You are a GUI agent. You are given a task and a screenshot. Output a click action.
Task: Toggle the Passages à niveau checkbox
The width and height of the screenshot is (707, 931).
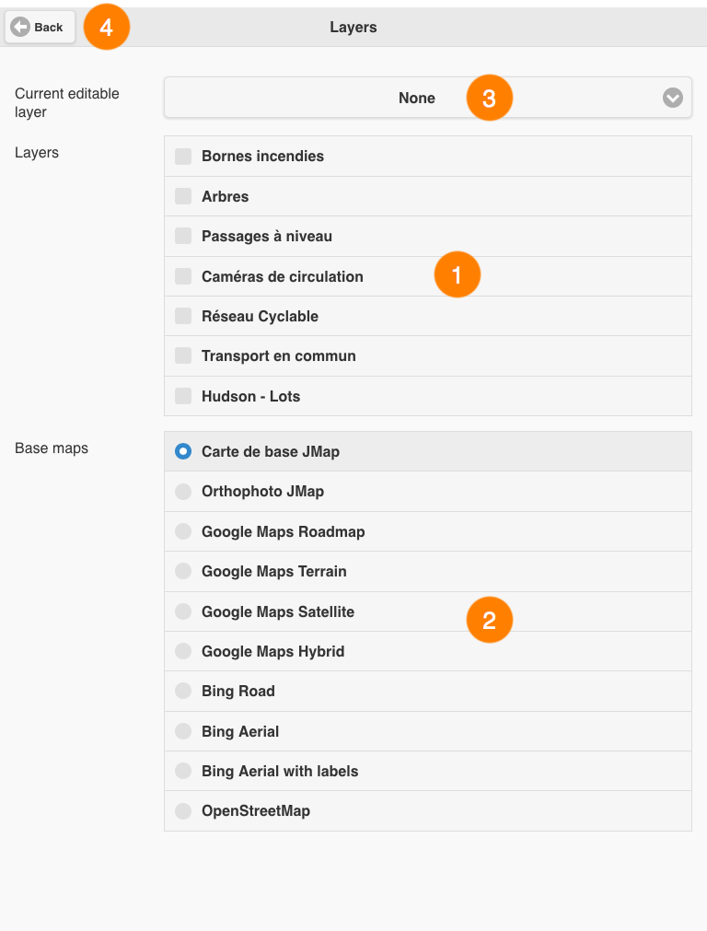[x=183, y=237]
